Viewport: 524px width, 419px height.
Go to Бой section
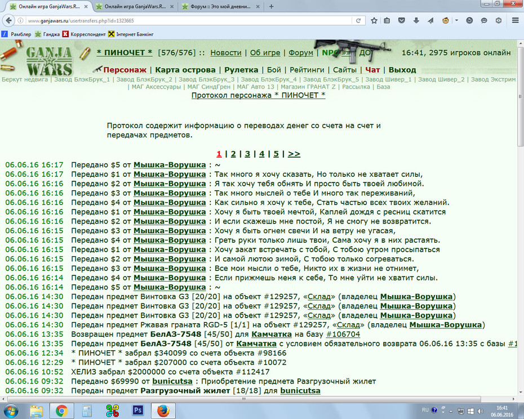click(x=274, y=70)
